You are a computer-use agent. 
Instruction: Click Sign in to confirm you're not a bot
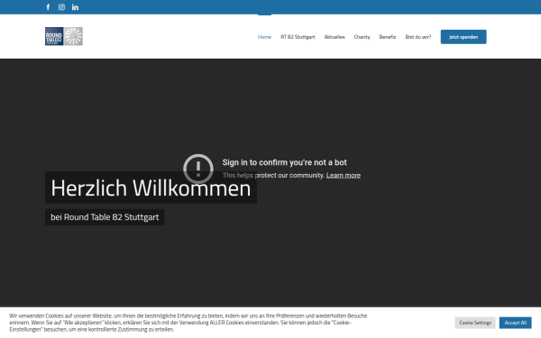click(x=284, y=162)
